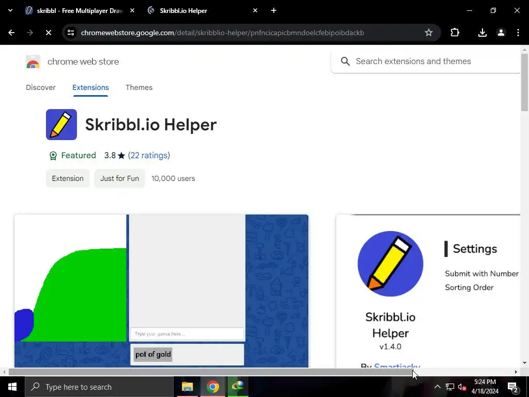Open the Chrome three-dot menu
The image size is (529, 397).
(518, 33)
